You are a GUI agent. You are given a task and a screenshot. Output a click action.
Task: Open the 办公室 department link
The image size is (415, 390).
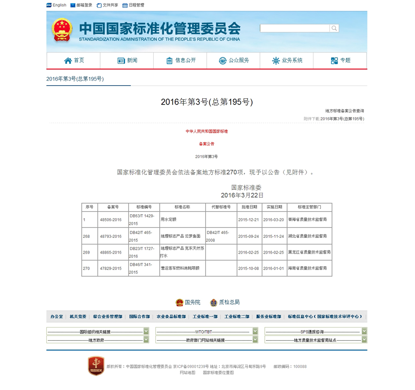tap(56, 317)
